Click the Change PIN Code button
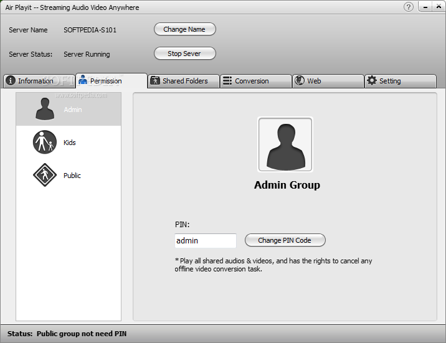Screen dimensions: 446x343 click(x=285, y=240)
